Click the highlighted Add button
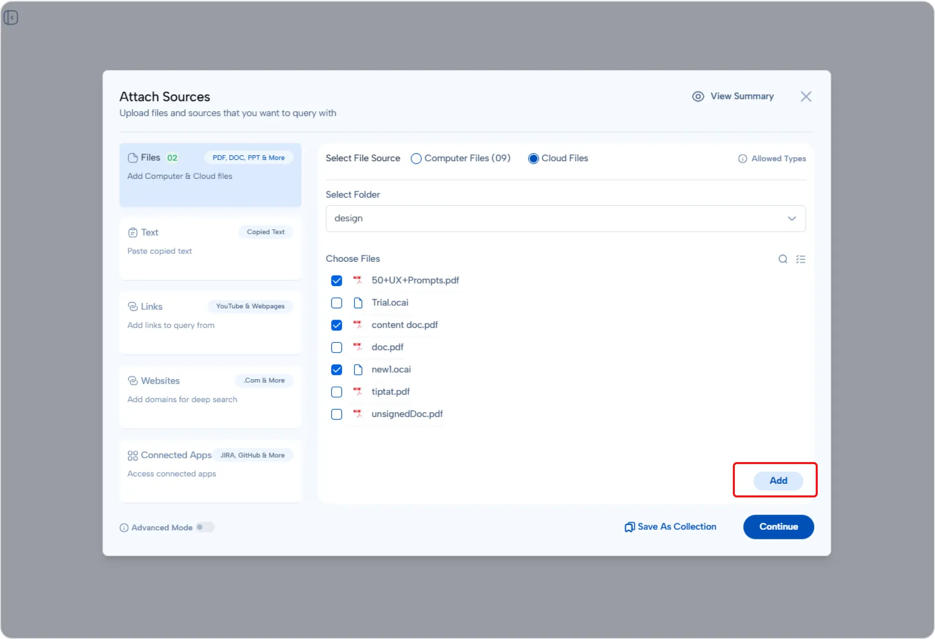This screenshot has width=935, height=639. tap(778, 480)
